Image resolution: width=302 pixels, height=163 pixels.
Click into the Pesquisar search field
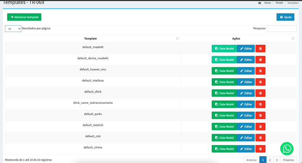(x=281, y=29)
